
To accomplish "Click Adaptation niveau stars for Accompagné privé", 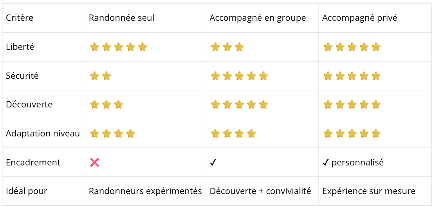I will (x=352, y=134).
